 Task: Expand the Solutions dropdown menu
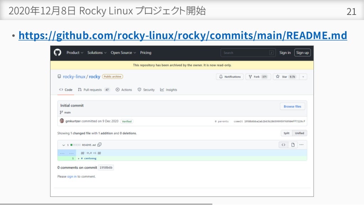tap(97, 53)
